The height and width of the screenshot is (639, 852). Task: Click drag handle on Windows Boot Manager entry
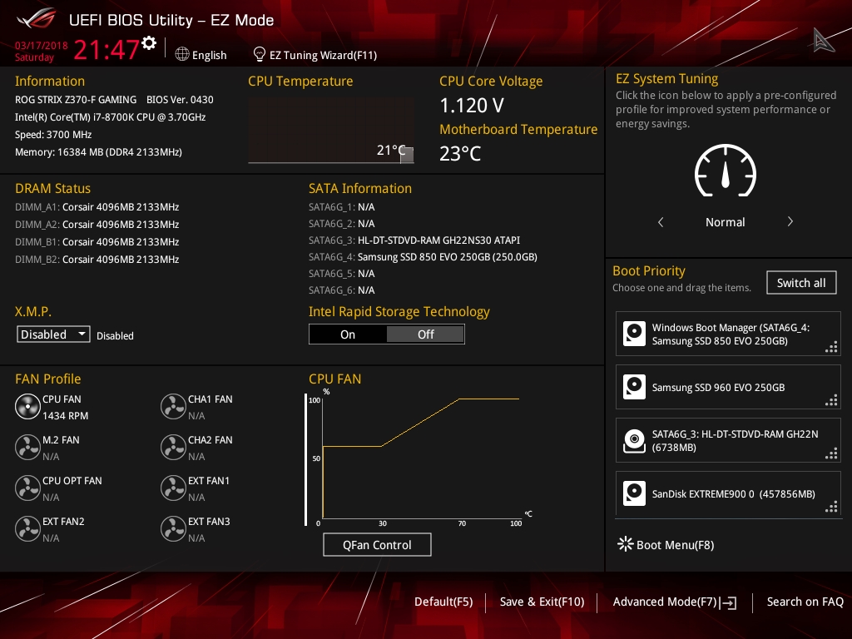click(831, 347)
